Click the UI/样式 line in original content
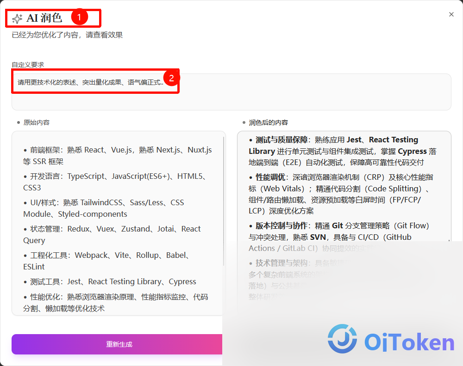Viewport: 463px width, 366px height. (104, 208)
